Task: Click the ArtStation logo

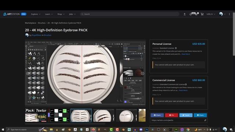Action: click(x=11, y=14)
